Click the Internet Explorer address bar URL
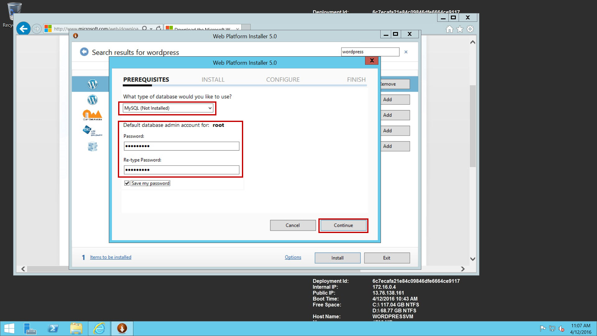Viewport: 597px width, 336px height. (96, 29)
